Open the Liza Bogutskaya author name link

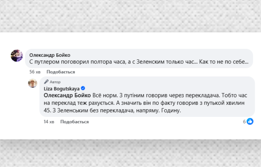(x=61, y=89)
